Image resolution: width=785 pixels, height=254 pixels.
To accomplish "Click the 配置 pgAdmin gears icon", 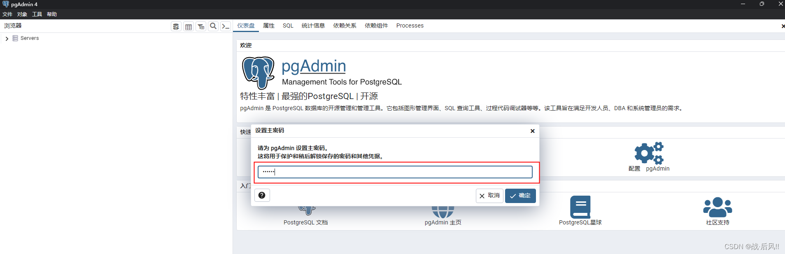I will click(649, 153).
